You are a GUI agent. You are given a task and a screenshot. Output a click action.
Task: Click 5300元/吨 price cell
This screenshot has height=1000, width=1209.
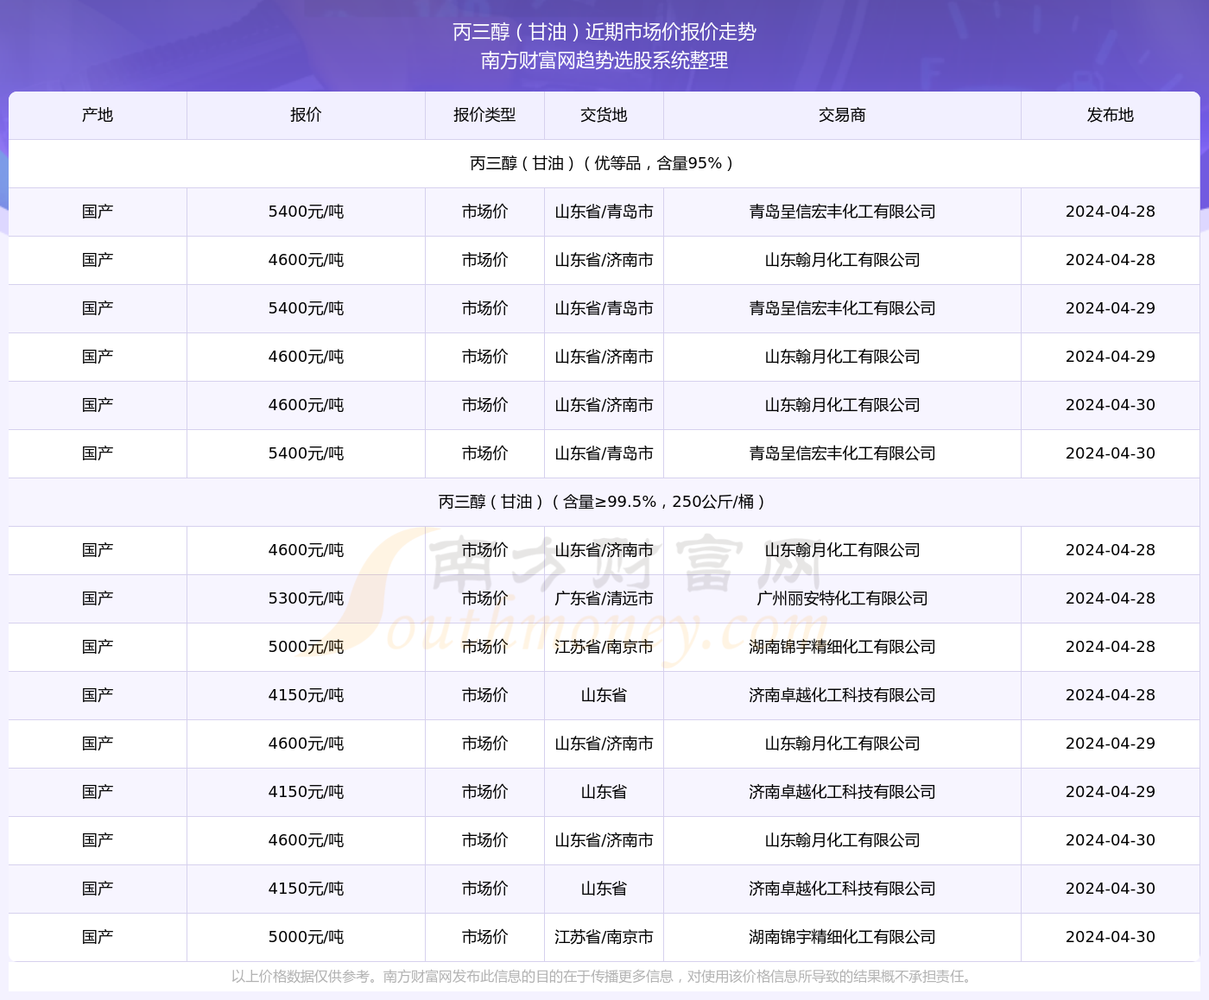coord(306,598)
